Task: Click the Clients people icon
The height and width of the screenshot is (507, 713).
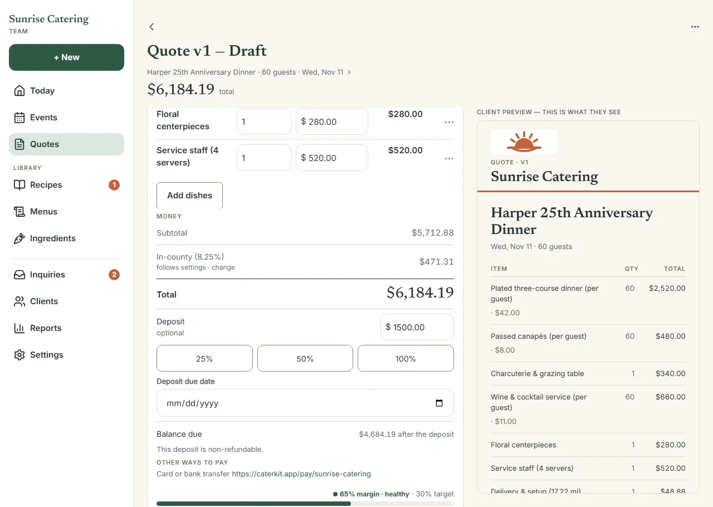Action: point(19,301)
